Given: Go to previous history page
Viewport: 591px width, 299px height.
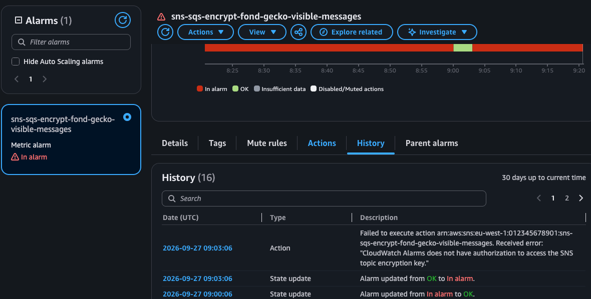Looking at the screenshot, I should coord(539,198).
